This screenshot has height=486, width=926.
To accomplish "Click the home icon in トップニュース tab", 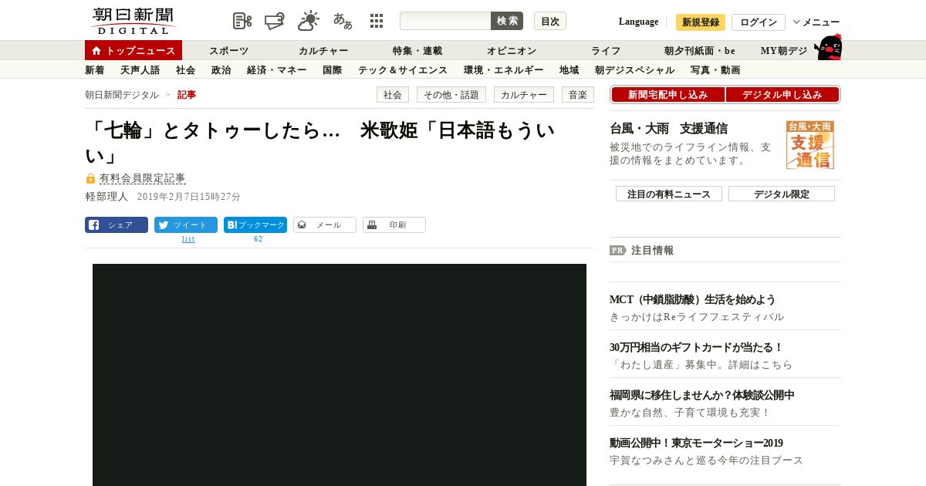I will coord(96,51).
